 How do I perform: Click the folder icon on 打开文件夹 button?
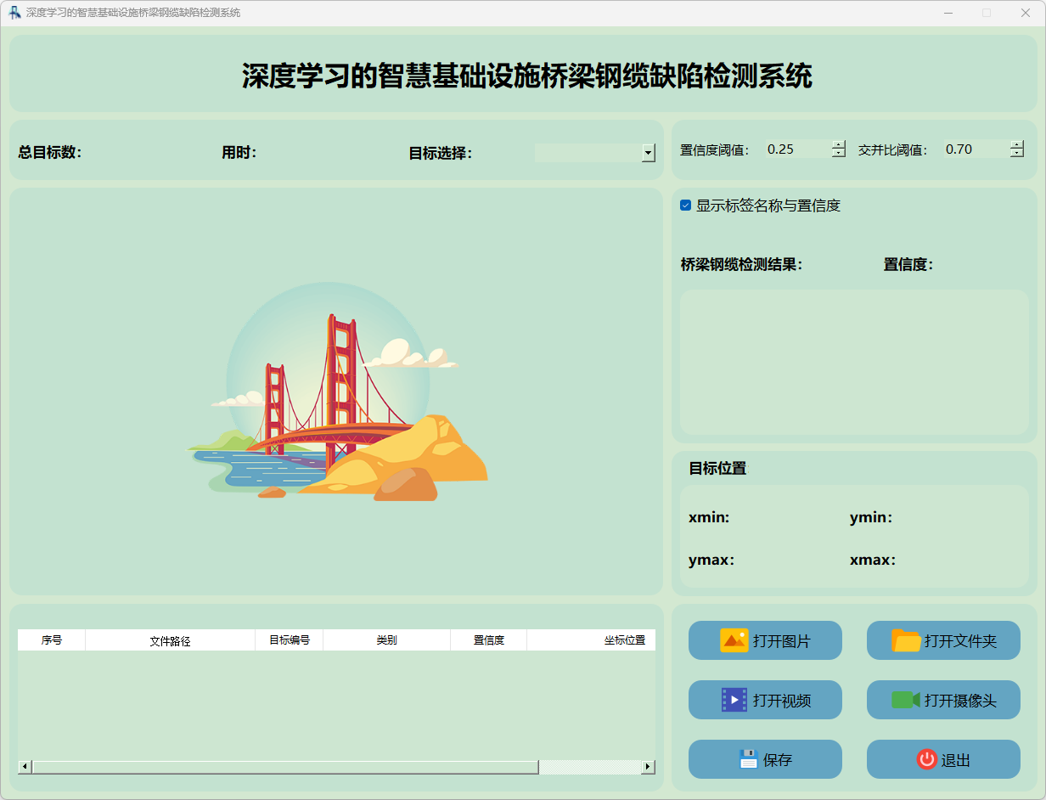[x=906, y=640]
